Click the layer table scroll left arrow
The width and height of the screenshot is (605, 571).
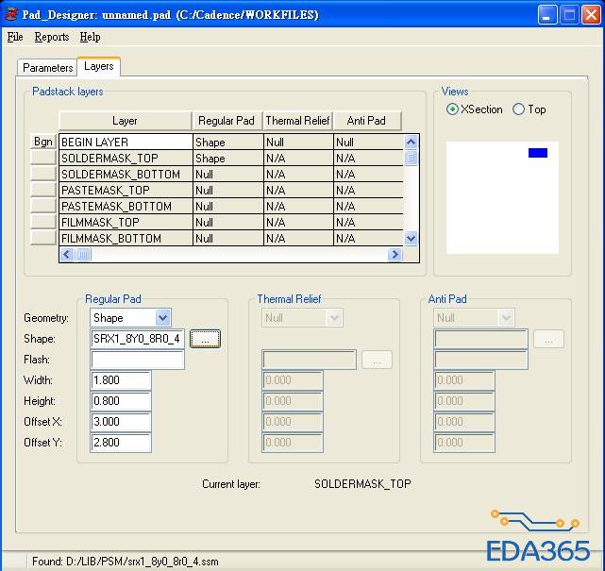(67, 254)
